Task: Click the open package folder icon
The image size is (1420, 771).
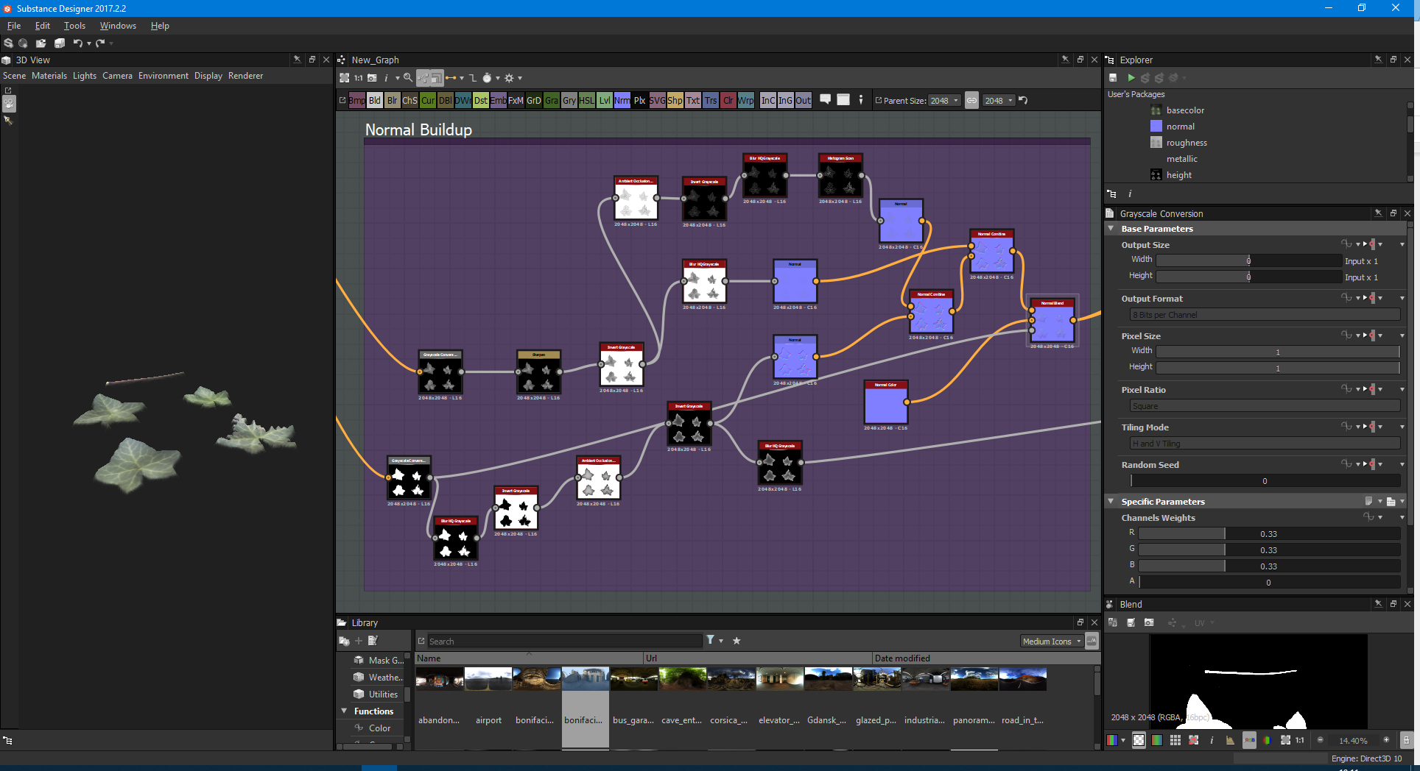Action: coord(41,43)
